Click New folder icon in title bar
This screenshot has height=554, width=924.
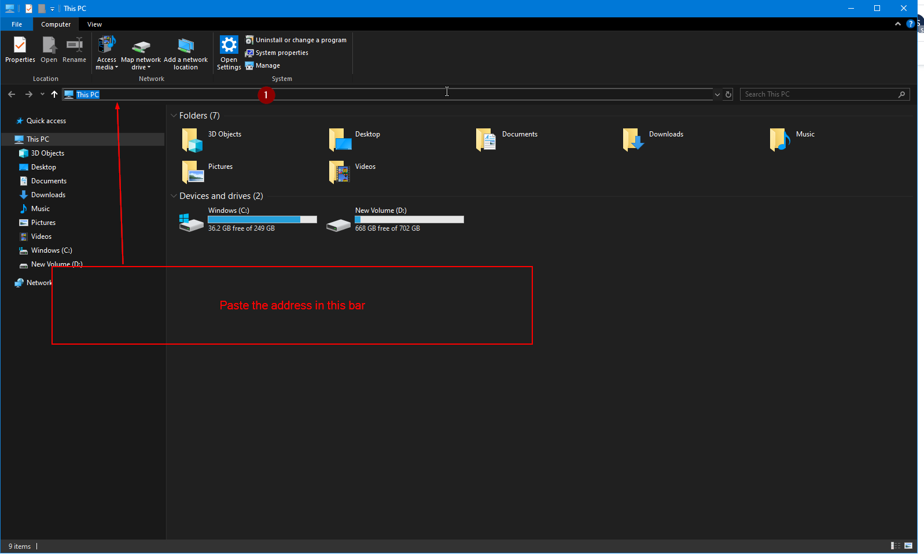point(42,8)
